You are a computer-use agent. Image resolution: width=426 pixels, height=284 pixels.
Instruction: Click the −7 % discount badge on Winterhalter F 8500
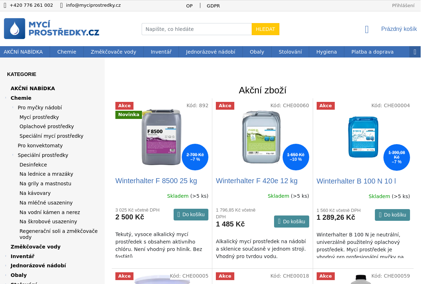[x=195, y=157]
